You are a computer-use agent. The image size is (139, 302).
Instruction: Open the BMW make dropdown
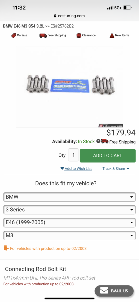(69, 197)
